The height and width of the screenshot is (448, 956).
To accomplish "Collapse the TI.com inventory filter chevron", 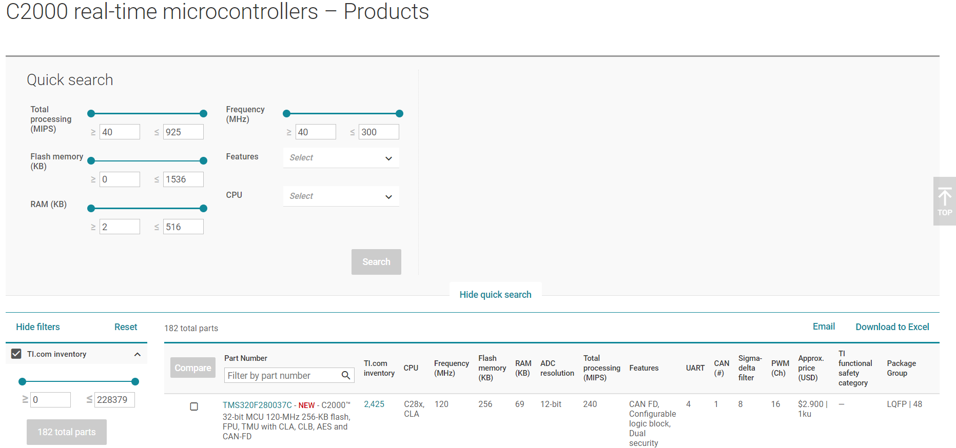I will (x=138, y=354).
